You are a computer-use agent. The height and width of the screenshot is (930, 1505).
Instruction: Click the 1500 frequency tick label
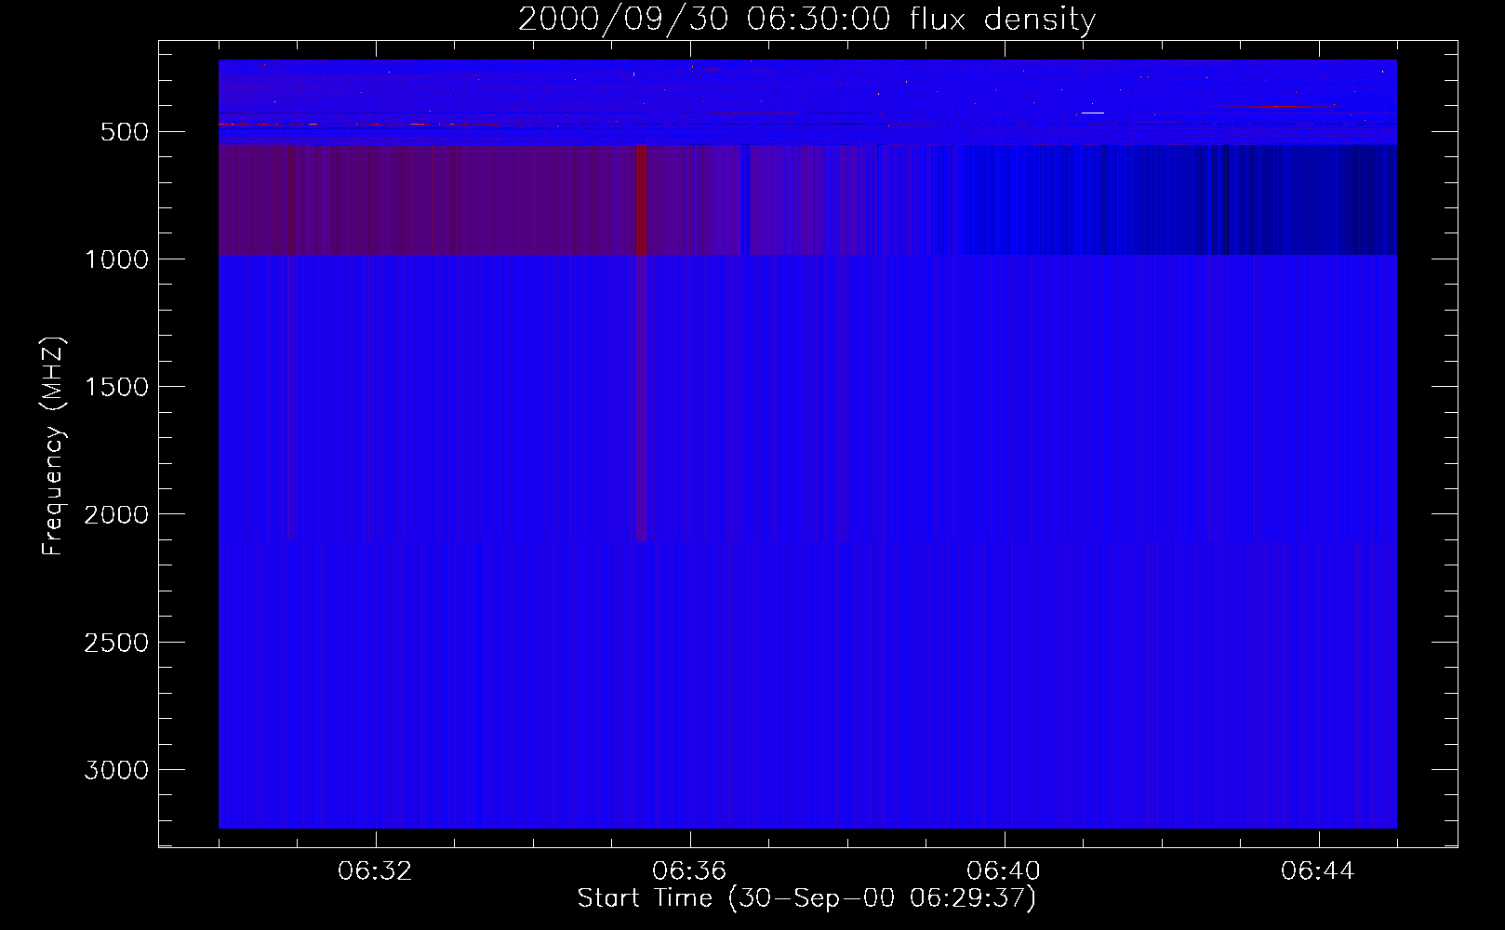116,387
